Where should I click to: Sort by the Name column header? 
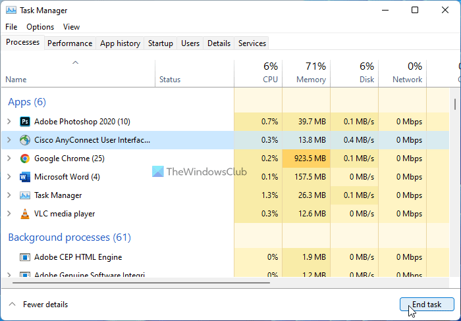[78, 74]
